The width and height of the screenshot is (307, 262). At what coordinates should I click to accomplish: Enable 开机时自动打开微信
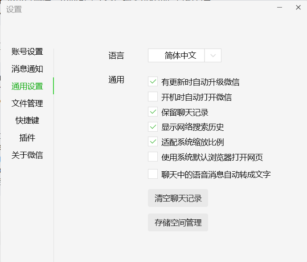point(153,97)
